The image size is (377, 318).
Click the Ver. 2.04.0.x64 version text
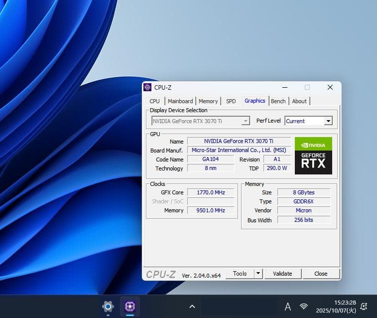coord(201,276)
